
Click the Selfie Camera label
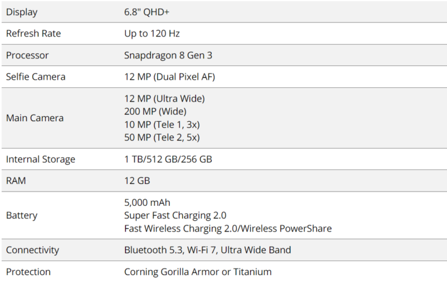(35, 77)
